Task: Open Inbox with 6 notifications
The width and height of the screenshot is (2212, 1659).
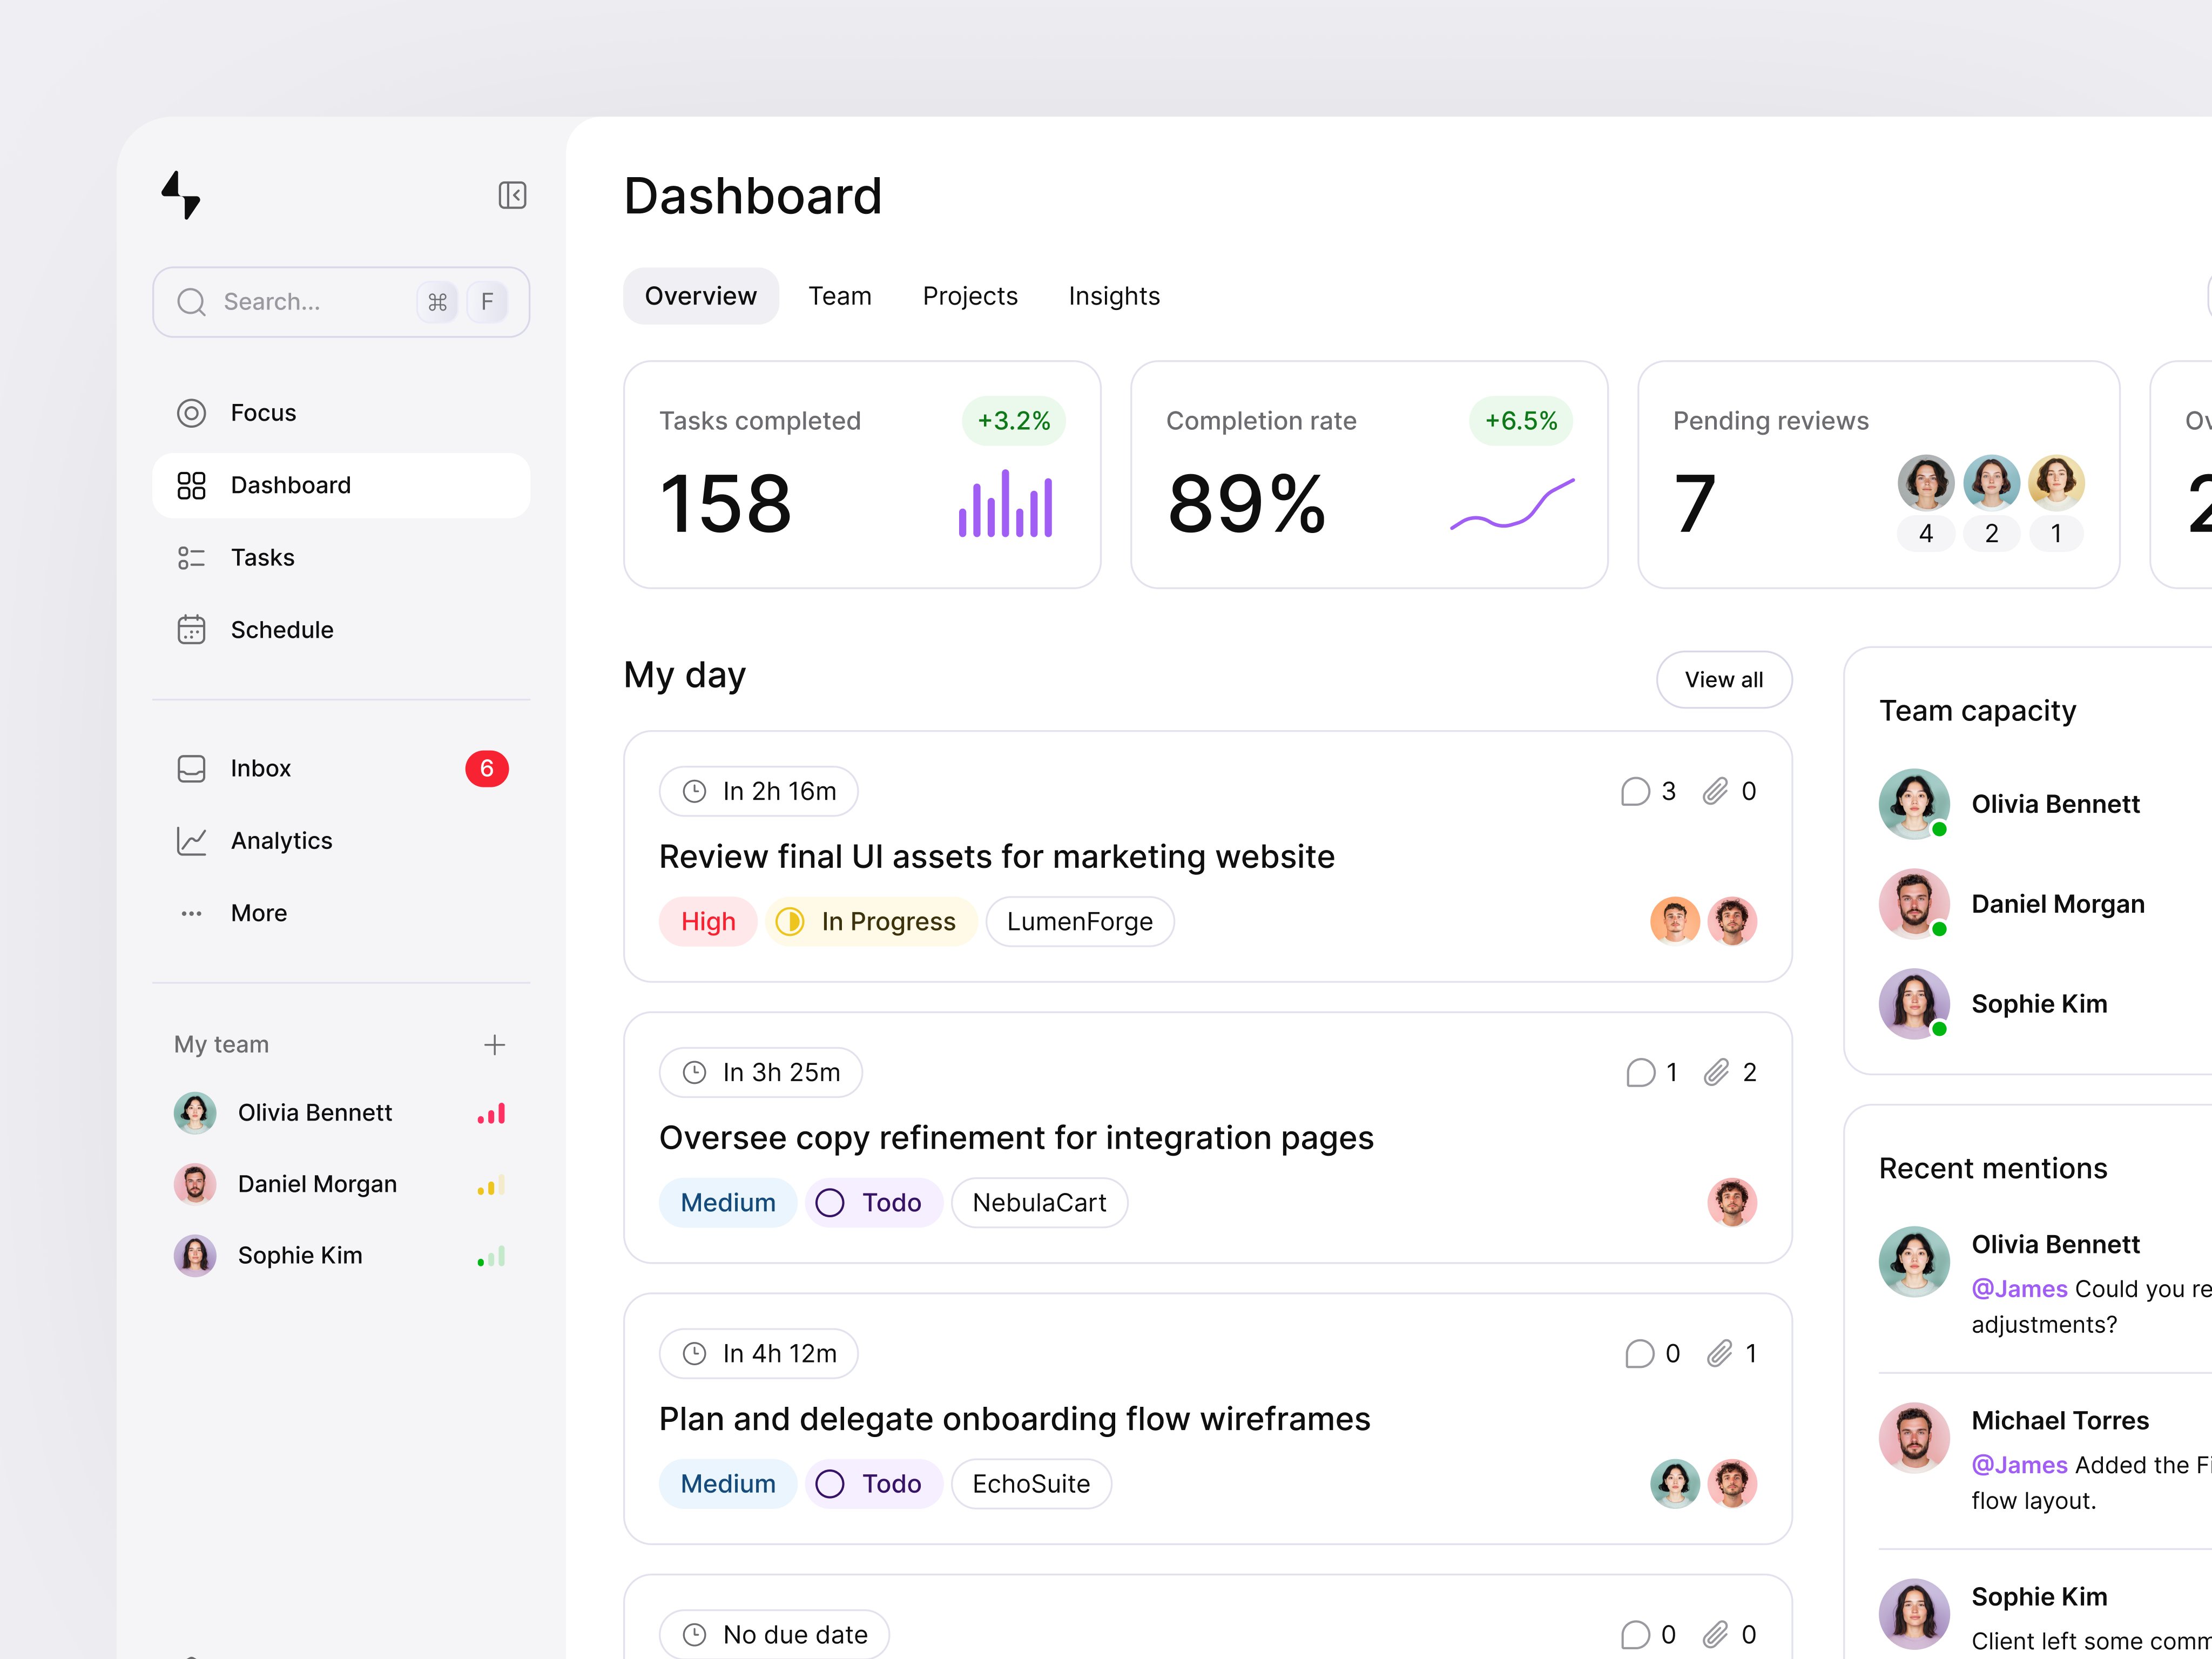Action: pyautogui.click(x=261, y=768)
